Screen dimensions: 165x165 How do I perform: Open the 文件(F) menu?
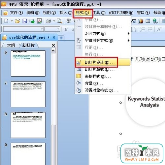16,13
